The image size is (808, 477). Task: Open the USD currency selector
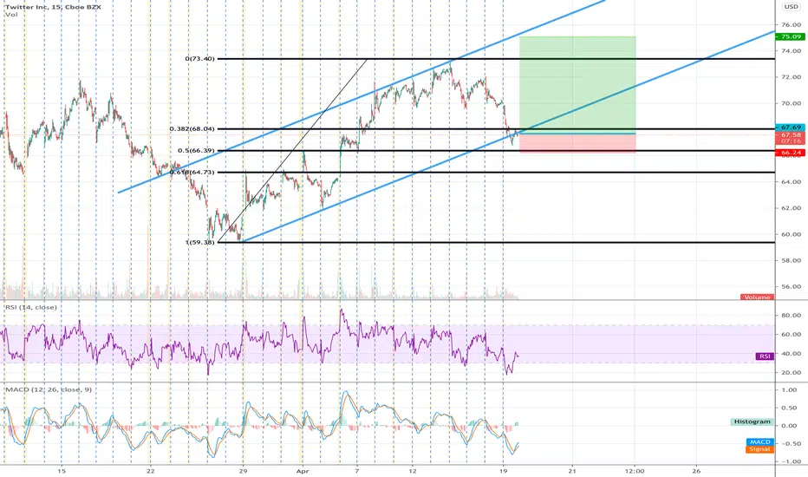pyautogui.click(x=791, y=7)
